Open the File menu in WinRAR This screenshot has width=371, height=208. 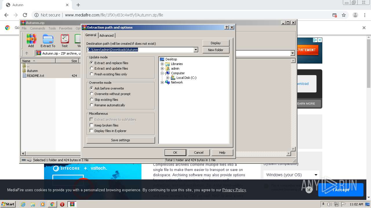tap(24, 28)
